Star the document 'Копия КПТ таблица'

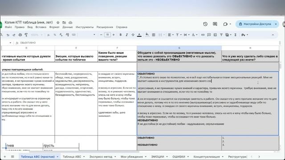point(58,23)
